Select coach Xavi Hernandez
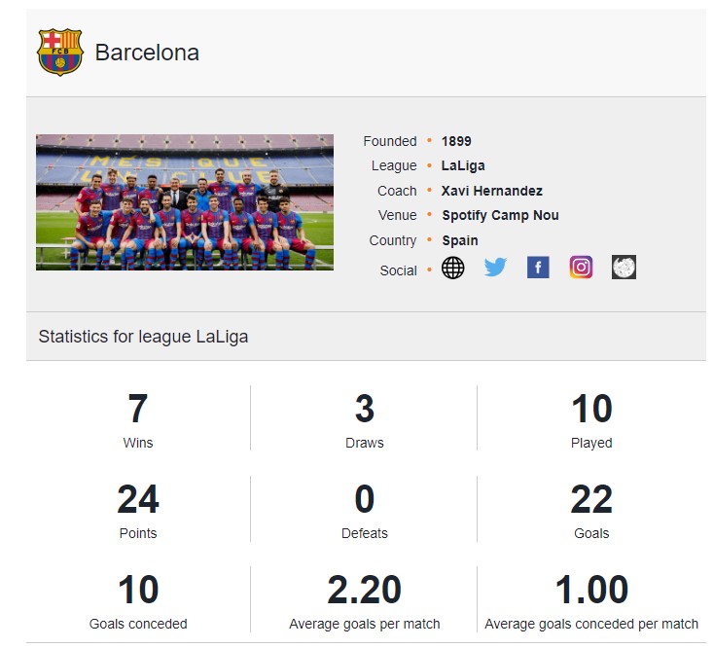Screen dimensions: 714x648 (x=492, y=191)
